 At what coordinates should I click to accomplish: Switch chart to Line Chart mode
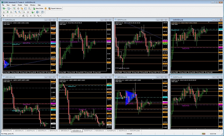(x=11, y=12)
